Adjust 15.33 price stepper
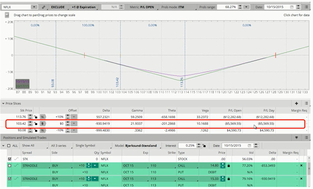This screenshot has height=189, width=313. 222,179
